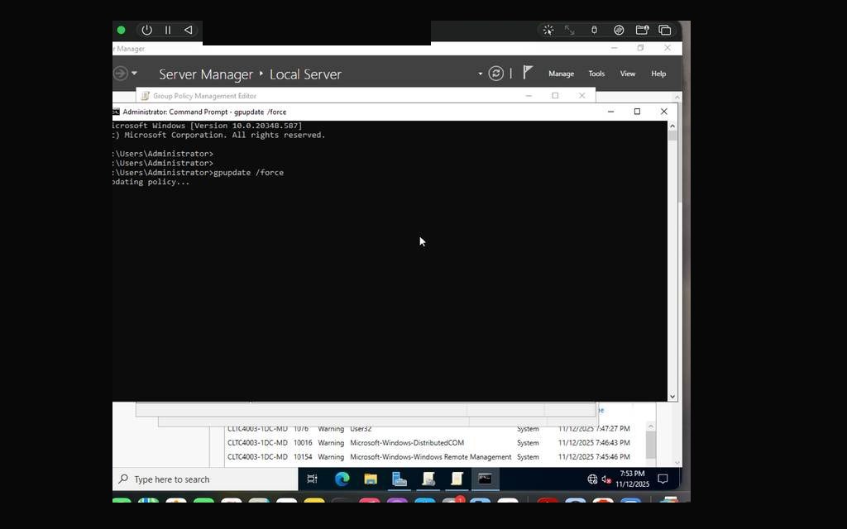Launch Microsoft Edge from the taskbar

342,479
